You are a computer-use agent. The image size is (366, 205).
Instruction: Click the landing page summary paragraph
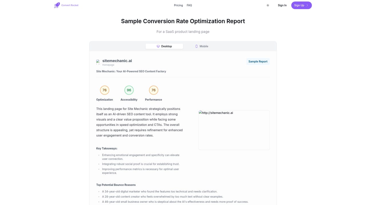[x=140, y=122]
